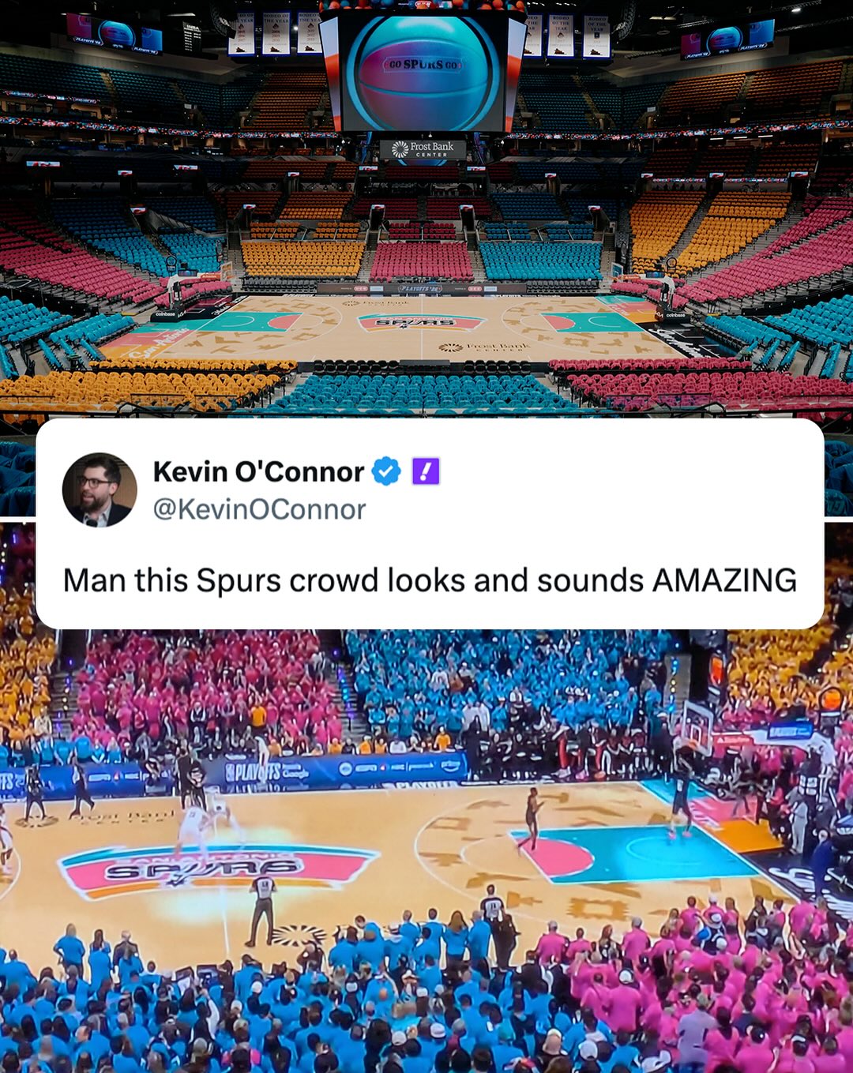Click Kevin O'Connor's profile avatar
The height and width of the screenshot is (1073, 853).
[100, 490]
